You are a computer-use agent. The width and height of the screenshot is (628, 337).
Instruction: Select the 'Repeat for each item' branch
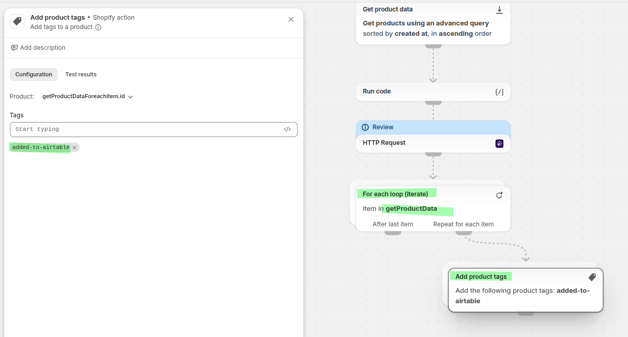(x=463, y=224)
